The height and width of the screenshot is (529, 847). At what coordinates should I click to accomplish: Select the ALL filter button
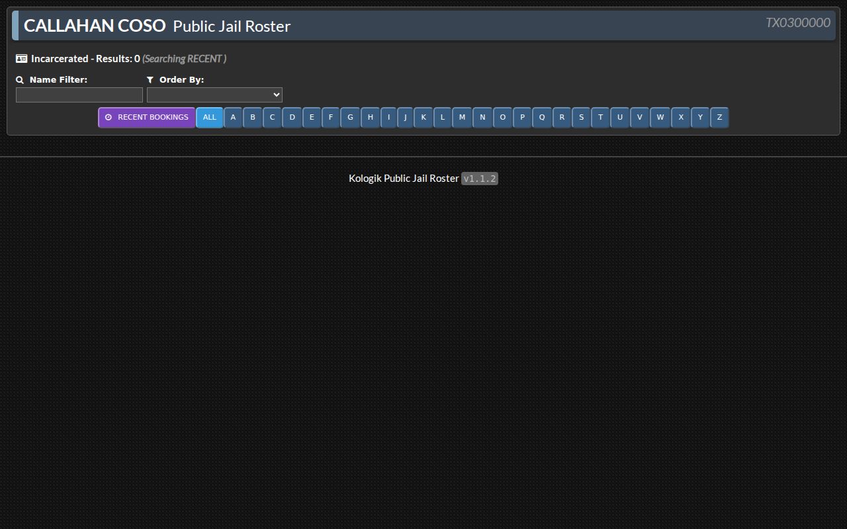click(x=210, y=118)
